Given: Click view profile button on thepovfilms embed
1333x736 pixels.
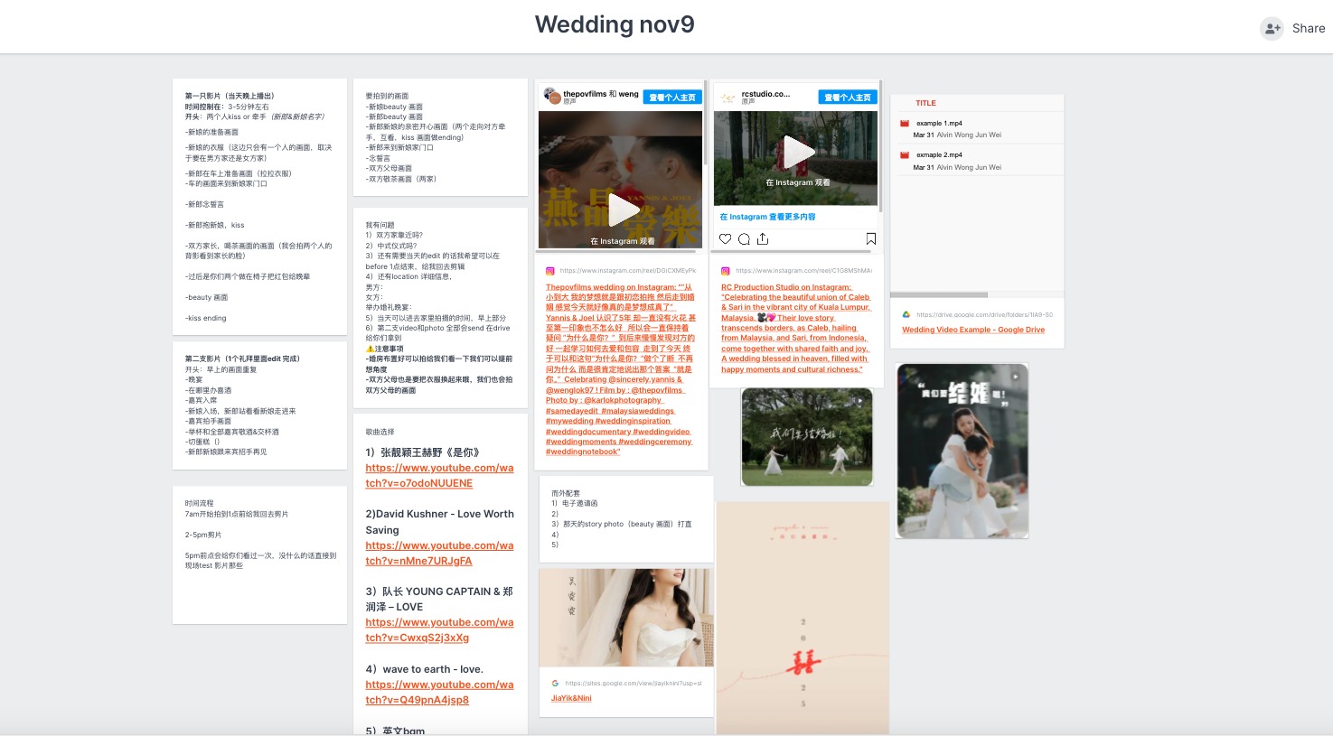Looking at the screenshot, I should 672,98.
